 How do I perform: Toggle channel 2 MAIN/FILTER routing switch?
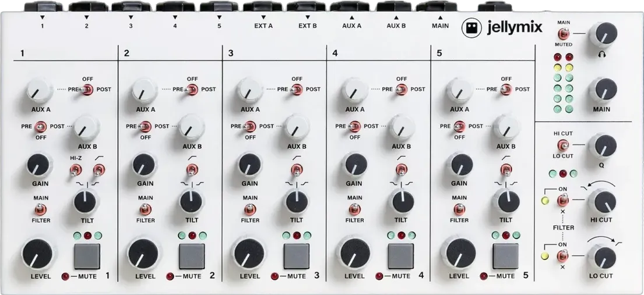(146, 209)
